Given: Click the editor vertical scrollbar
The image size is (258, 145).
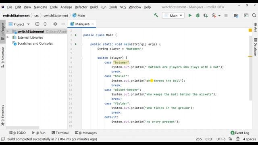Looking at the screenshot, I should click(250, 68).
